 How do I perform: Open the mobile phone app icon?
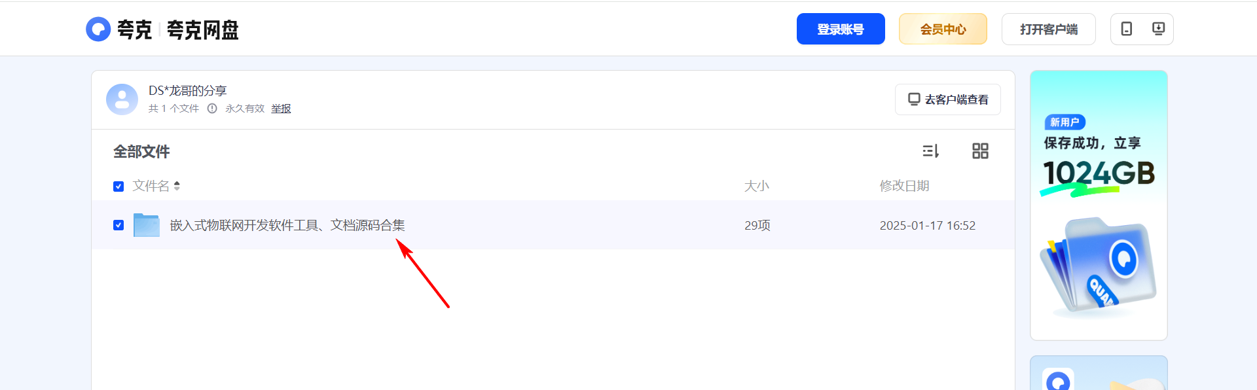[1127, 29]
